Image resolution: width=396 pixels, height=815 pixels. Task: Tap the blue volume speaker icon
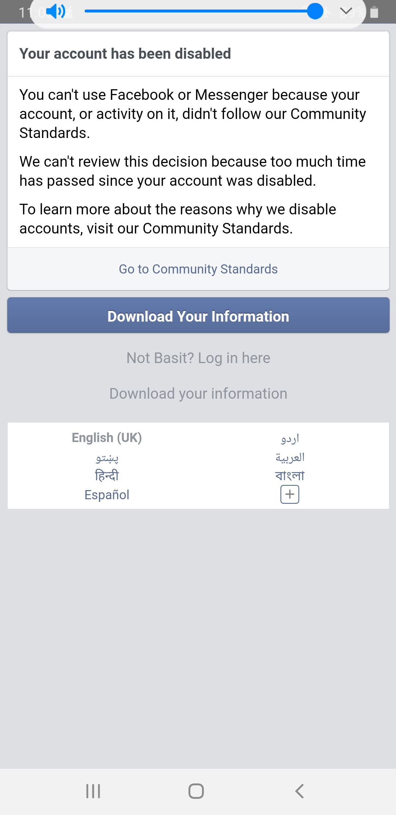tap(56, 12)
